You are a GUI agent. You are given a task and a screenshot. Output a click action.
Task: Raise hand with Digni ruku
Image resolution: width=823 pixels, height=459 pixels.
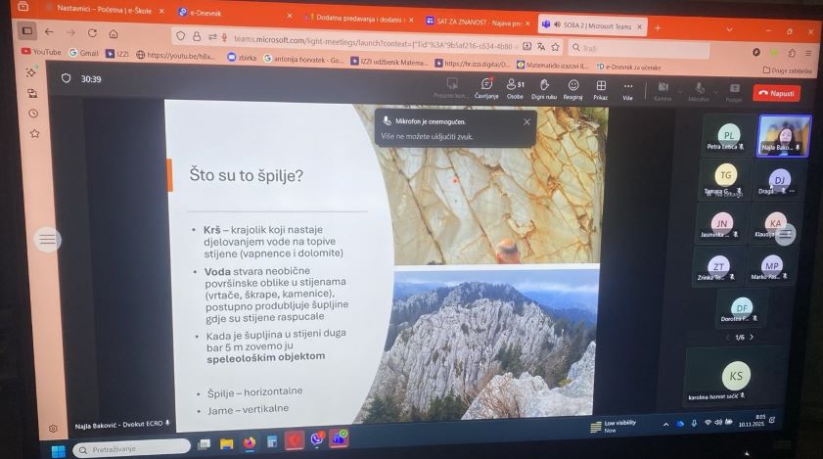pos(543,88)
